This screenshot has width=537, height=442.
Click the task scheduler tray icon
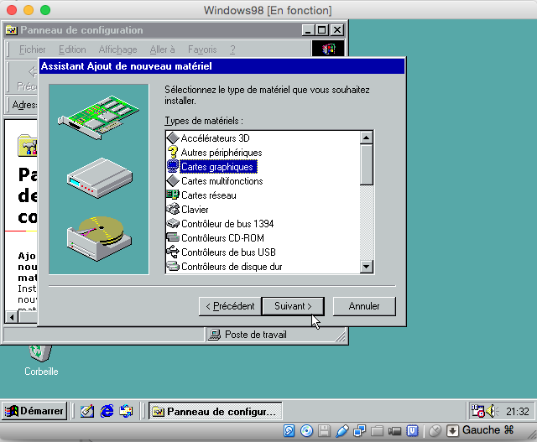click(477, 411)
